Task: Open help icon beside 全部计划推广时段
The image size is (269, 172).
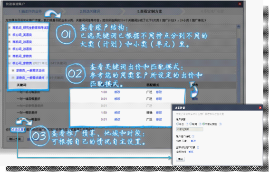Action: pyautogui.click(x=198, y=147)
